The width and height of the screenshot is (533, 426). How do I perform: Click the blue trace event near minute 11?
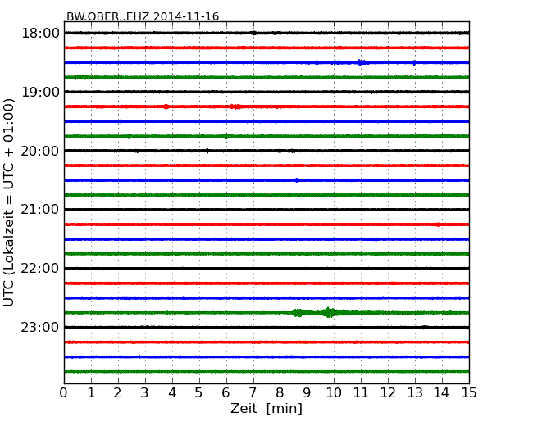[362, 62]
